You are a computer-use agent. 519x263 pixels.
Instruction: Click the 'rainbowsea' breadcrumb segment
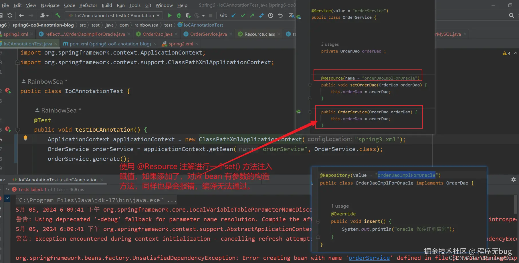tap(146, 25)
